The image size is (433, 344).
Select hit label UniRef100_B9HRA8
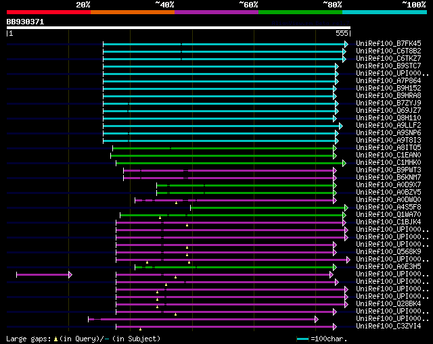pos(388,96)
